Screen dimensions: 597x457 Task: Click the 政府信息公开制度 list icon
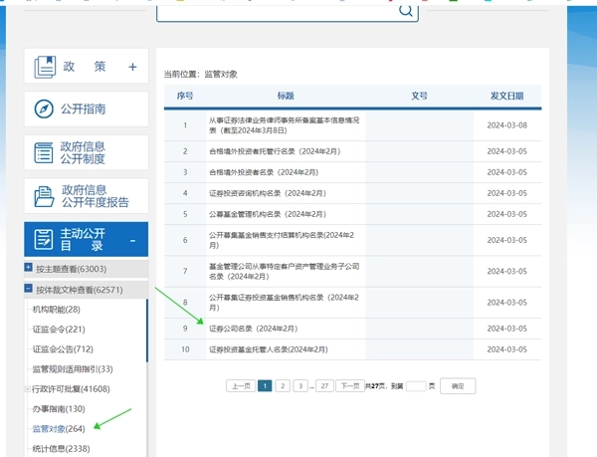(x=45, y=152)
